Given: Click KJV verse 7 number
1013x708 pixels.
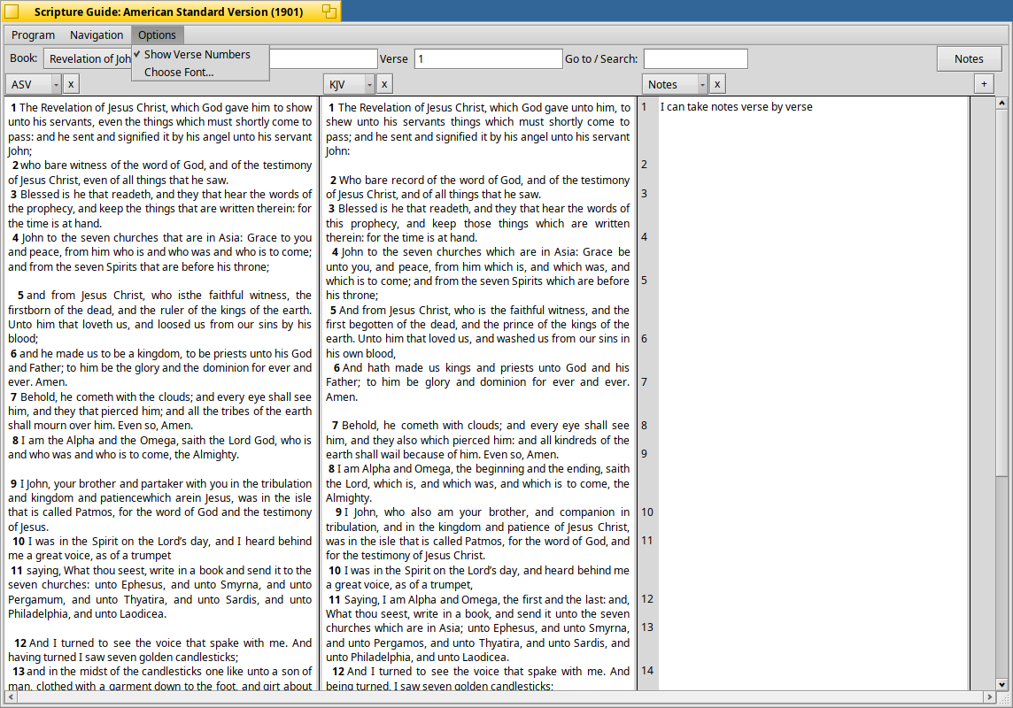Looking at the screenshot, I should point(336,426).
